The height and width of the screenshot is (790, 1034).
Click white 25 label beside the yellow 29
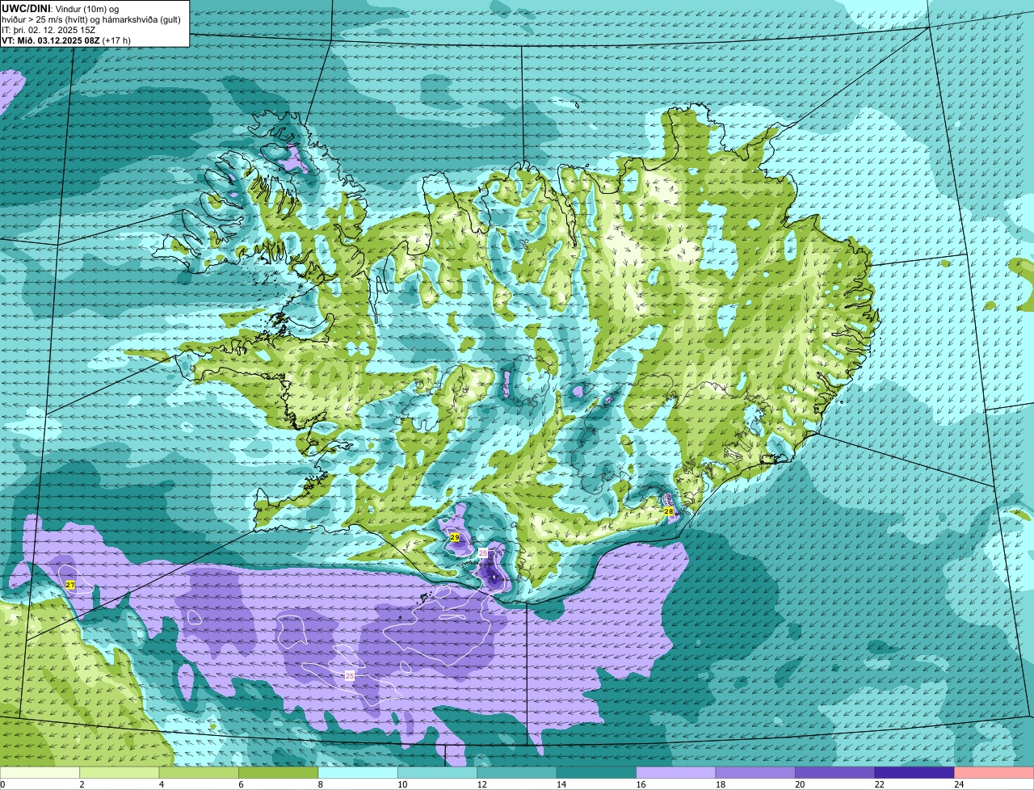(x=483, y=553)
